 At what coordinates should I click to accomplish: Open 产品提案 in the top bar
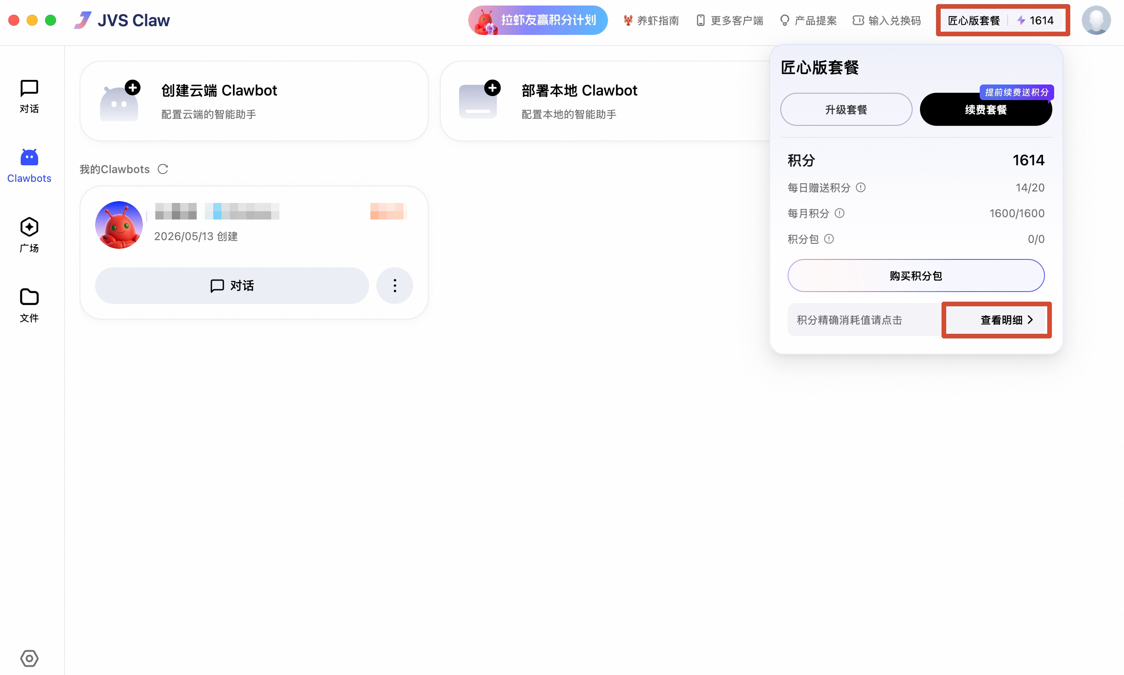(x=808, y=20)
